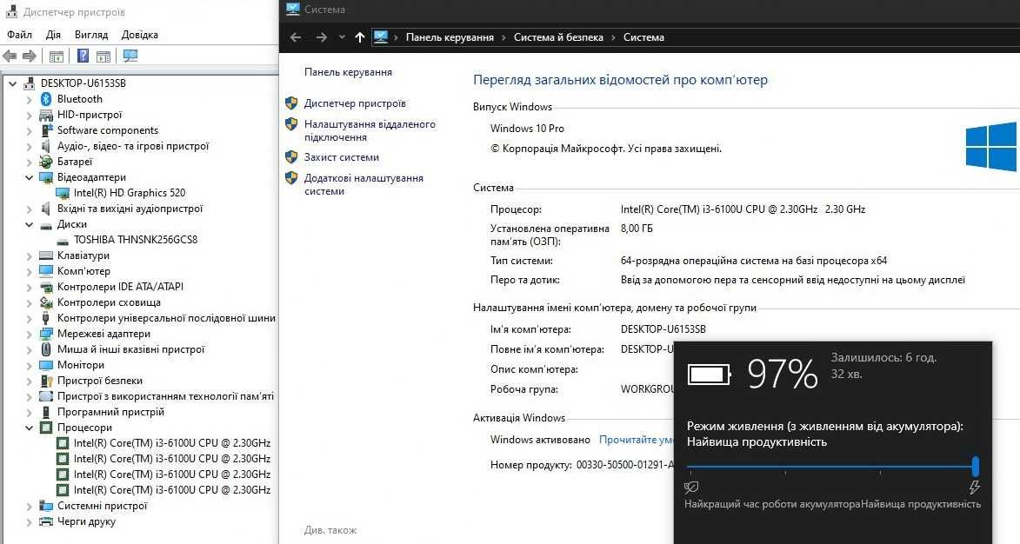Click the Черги друку printer icon
This screenshot has width=1020, height=544.
pos(45,522)
